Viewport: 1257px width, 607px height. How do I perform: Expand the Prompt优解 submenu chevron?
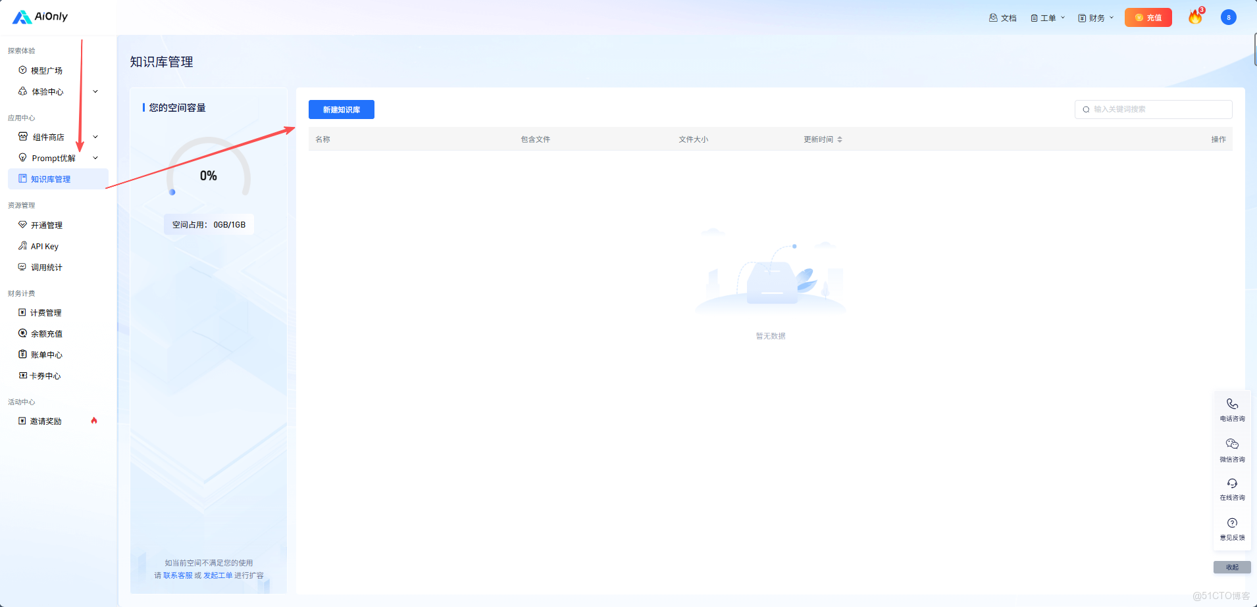(x=95, y=158)
